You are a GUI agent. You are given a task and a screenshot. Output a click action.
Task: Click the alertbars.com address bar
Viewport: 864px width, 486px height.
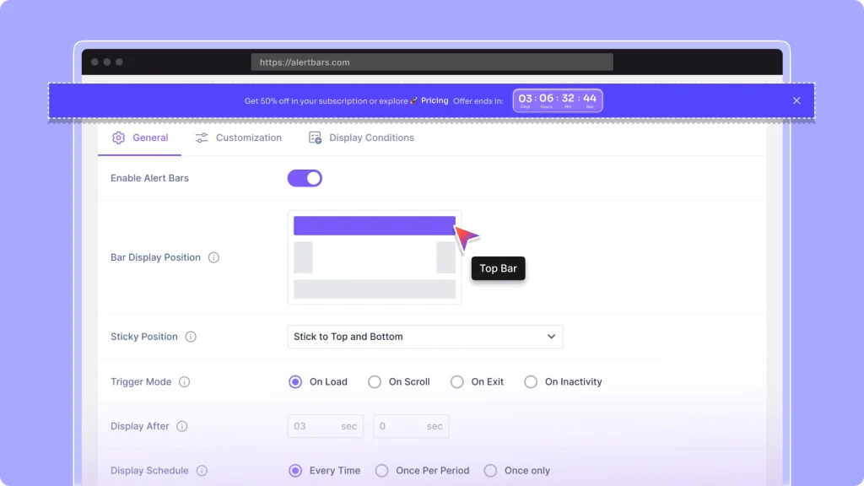(x=432, y=62)
